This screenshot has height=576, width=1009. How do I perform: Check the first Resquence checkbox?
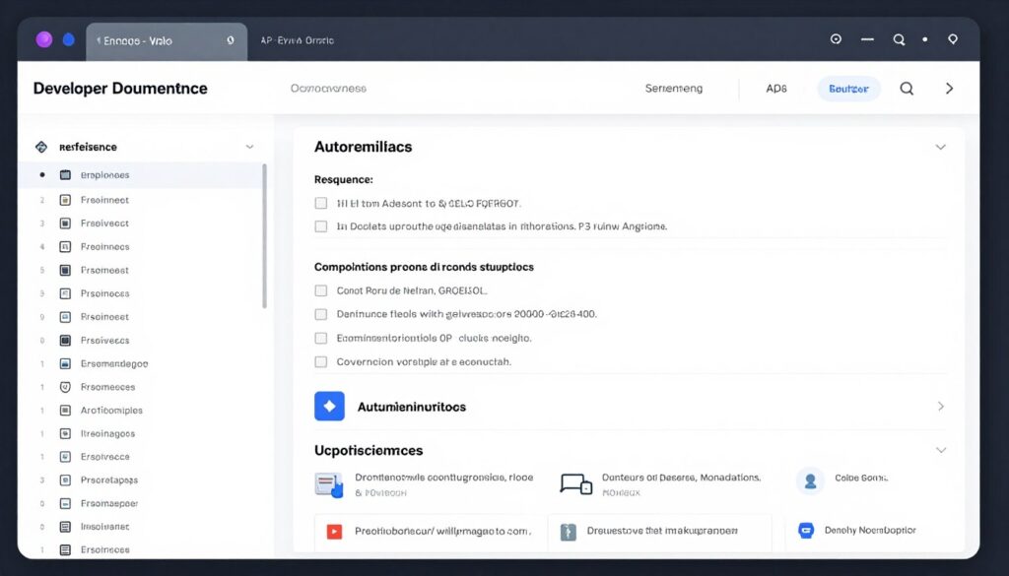click(320, 202)
